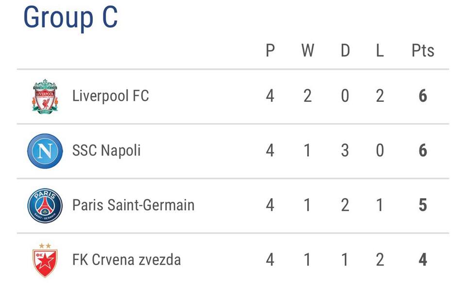Image resolution: width=466 pixels, height=287 pixels.
Task: Click SSC Napoli's points total
Action: pyautogui.click(x=423, y=151)
